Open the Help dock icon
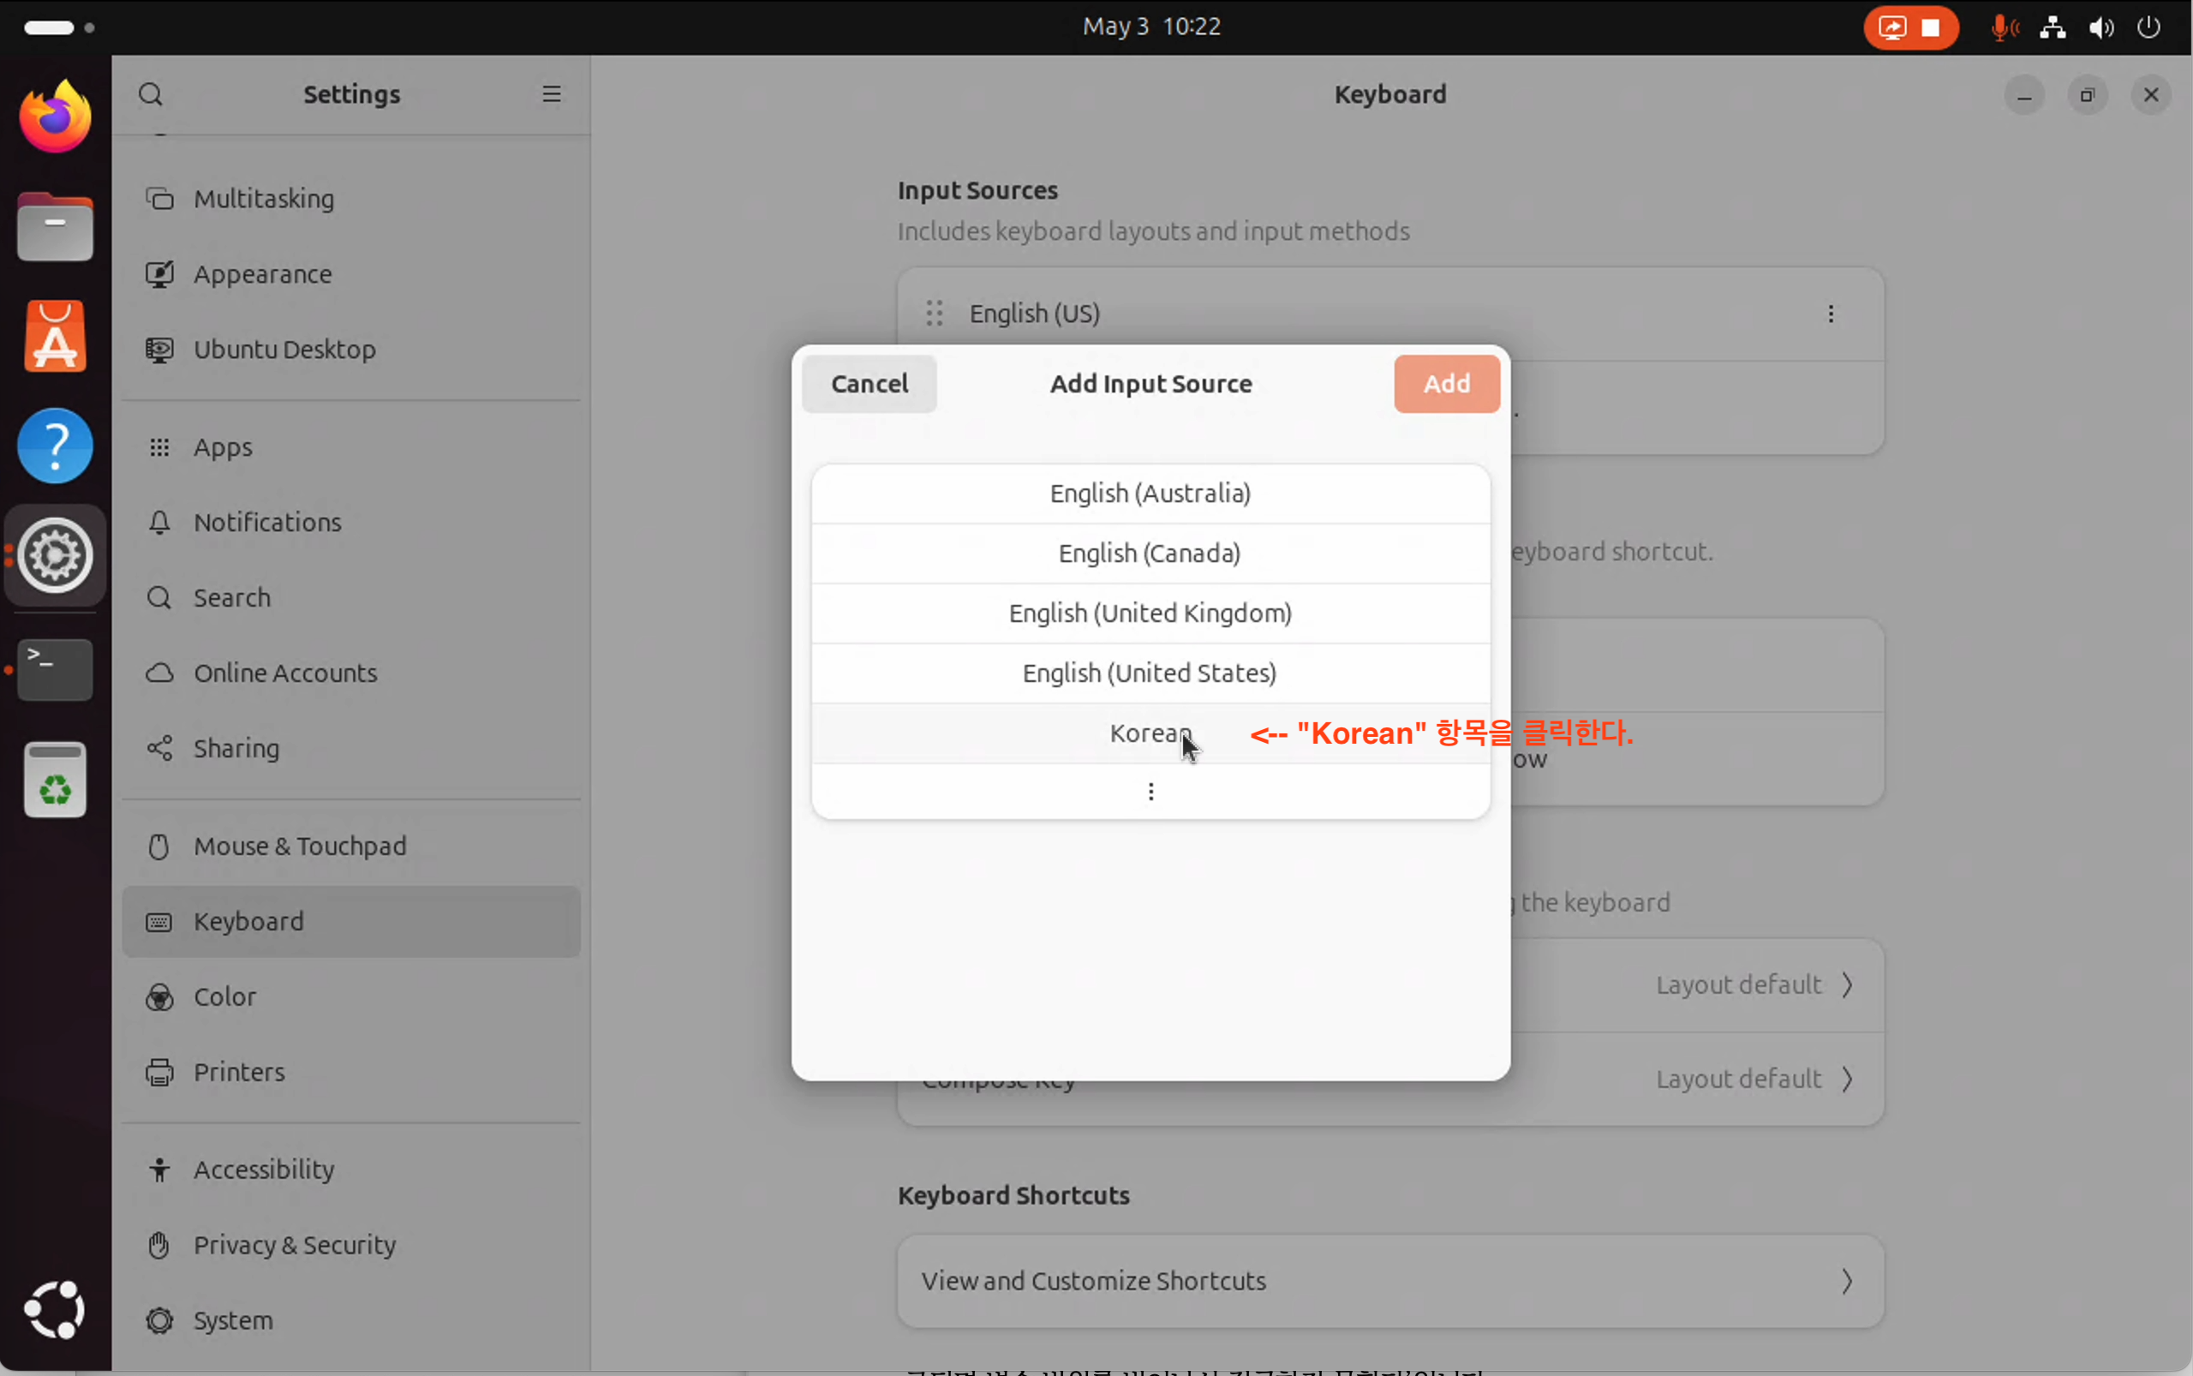Image resolution: width=2193 pixels, height=1376 pixels. [55, 446]
